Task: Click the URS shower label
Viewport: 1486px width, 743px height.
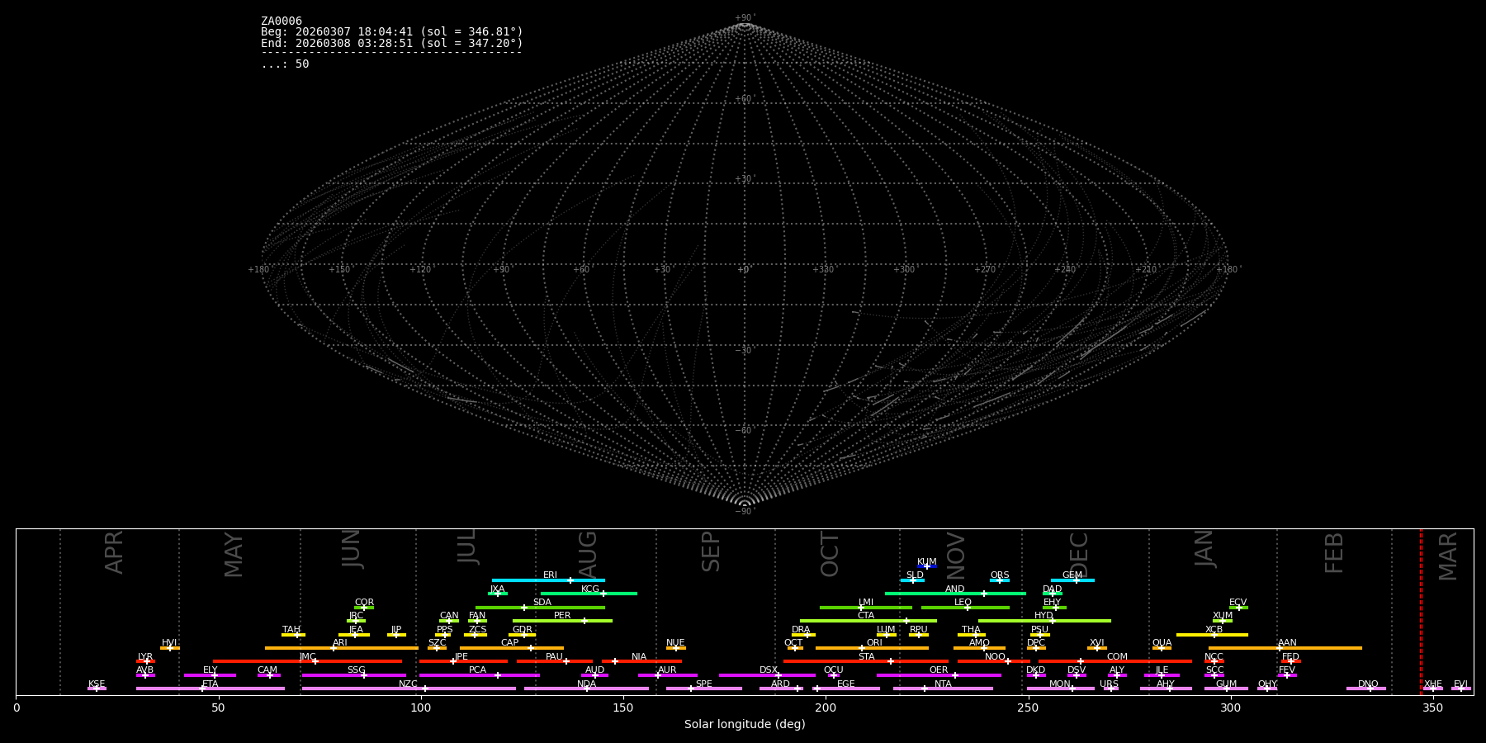Action: 1109,684
